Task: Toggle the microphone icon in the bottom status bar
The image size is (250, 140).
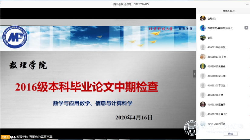Action: click(x=15, y=137)
